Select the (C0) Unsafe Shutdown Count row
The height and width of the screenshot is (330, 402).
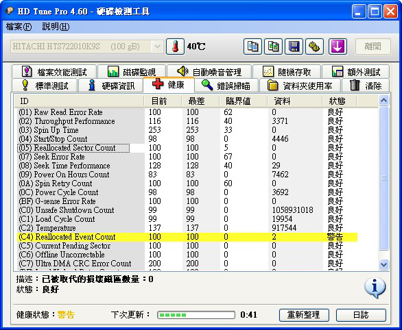pyautogui.click(x=187, y=210)
